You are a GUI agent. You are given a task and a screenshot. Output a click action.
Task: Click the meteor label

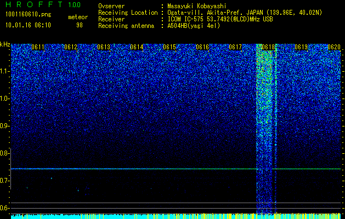tap(78, 17)
